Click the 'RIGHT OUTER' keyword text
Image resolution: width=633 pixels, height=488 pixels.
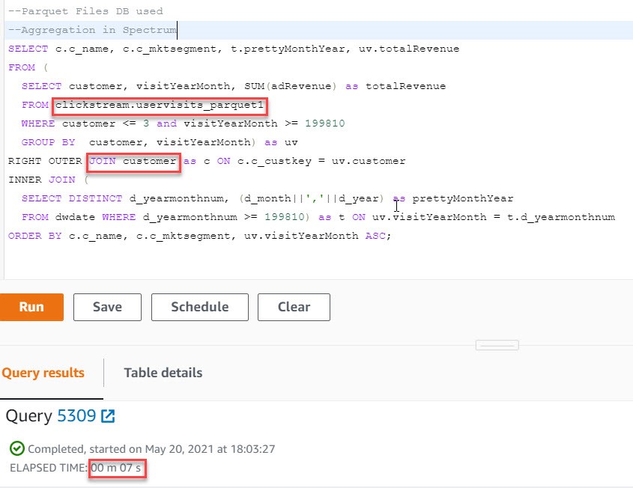click(x=45, y=162)
